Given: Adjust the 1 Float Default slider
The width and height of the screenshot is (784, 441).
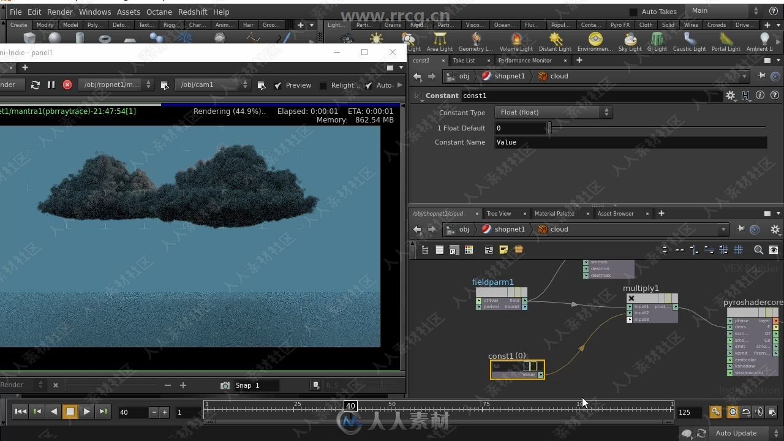Looking at the screenshot, I should 658,128.
